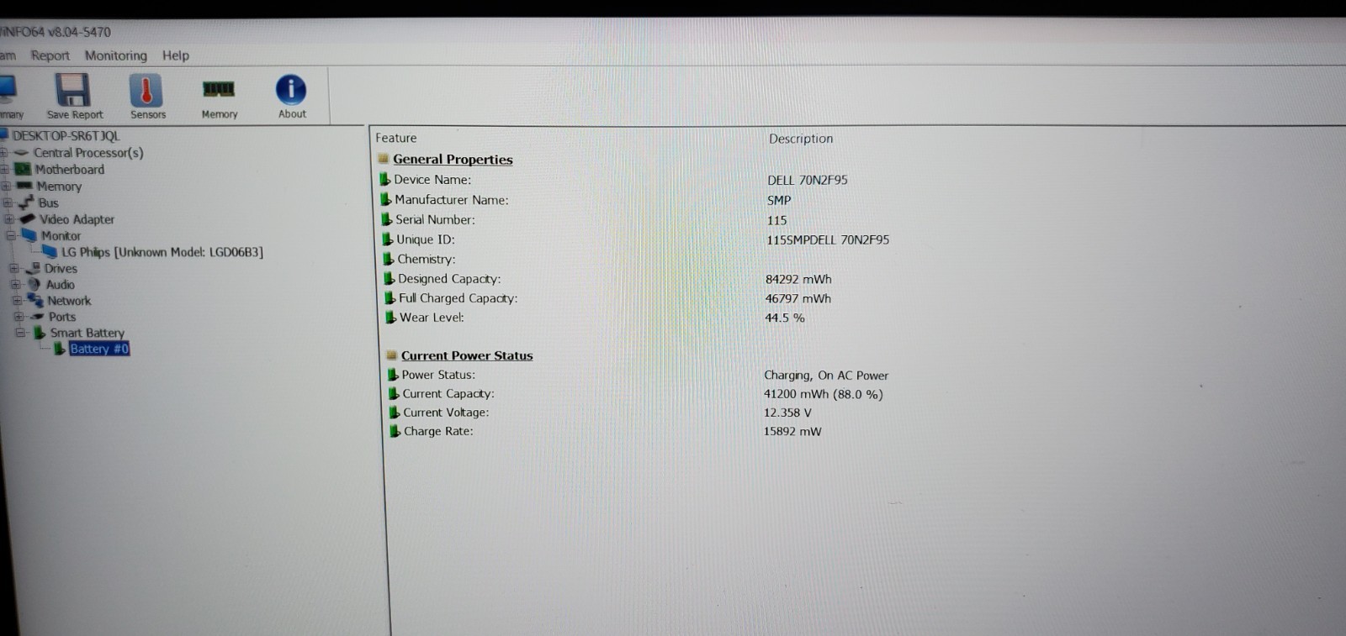Image resolution: width=1346 pixels, height=636 pixels.
Task: Expand the Video Adapter node
Action: tap(9, 219)
